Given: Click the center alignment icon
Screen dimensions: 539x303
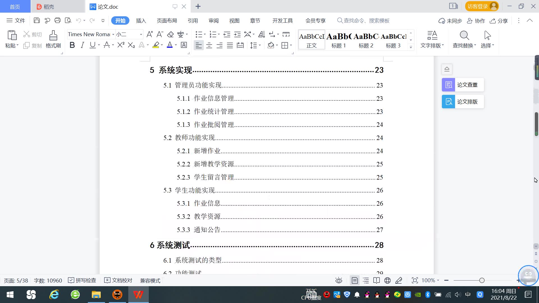Looking at the screenshot, I should pos(209,45).
